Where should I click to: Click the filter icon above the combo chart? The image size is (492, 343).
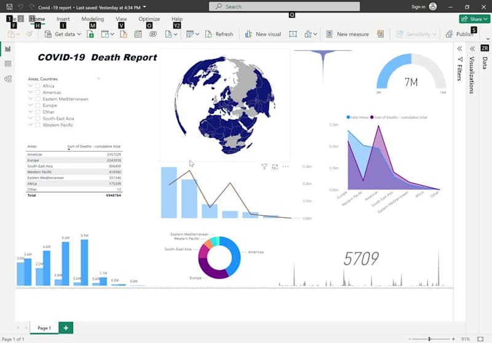pyautogui.click(x=264, y=167)
